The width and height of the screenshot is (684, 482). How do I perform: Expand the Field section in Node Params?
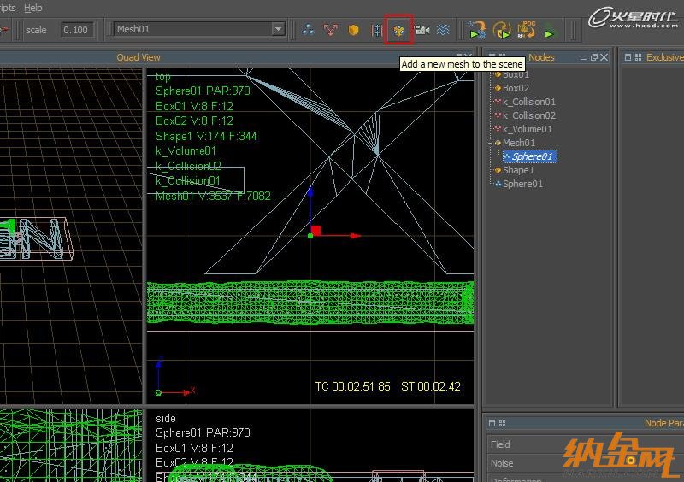500,444
